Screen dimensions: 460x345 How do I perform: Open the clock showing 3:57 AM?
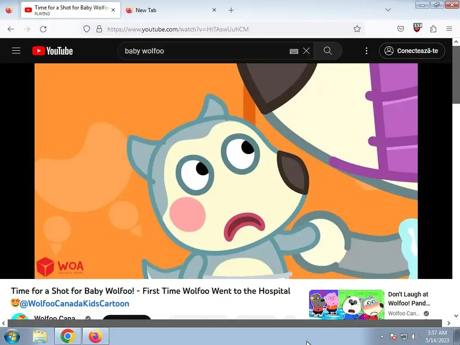(x=437, y=336)
